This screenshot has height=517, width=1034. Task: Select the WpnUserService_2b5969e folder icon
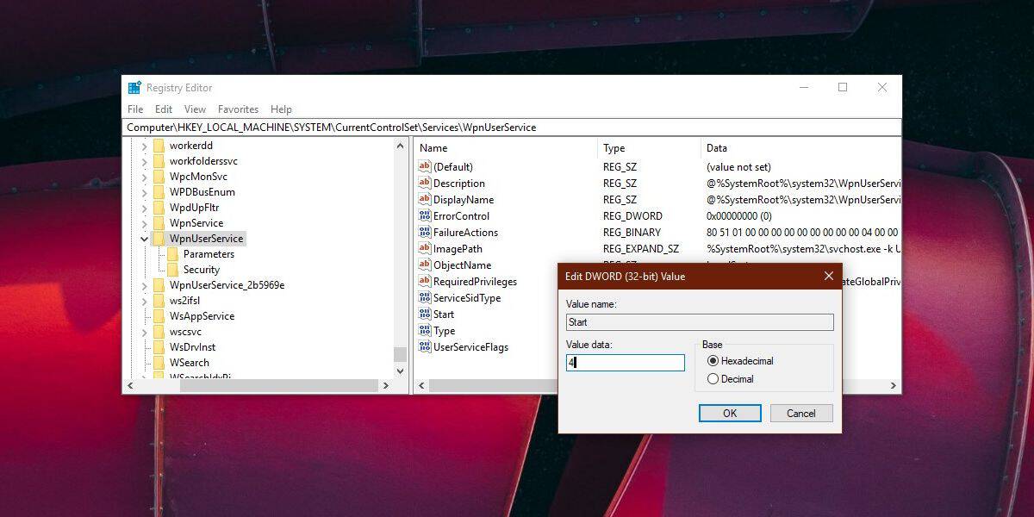159,285
